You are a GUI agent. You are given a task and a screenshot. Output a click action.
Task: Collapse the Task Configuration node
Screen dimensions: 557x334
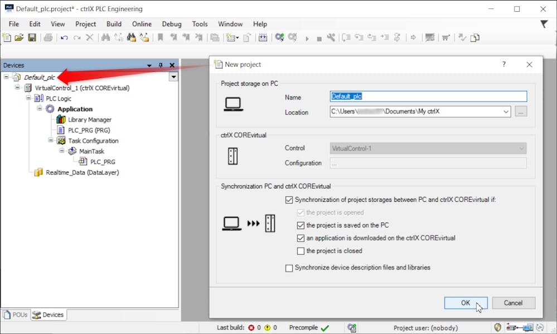point(50,141)
